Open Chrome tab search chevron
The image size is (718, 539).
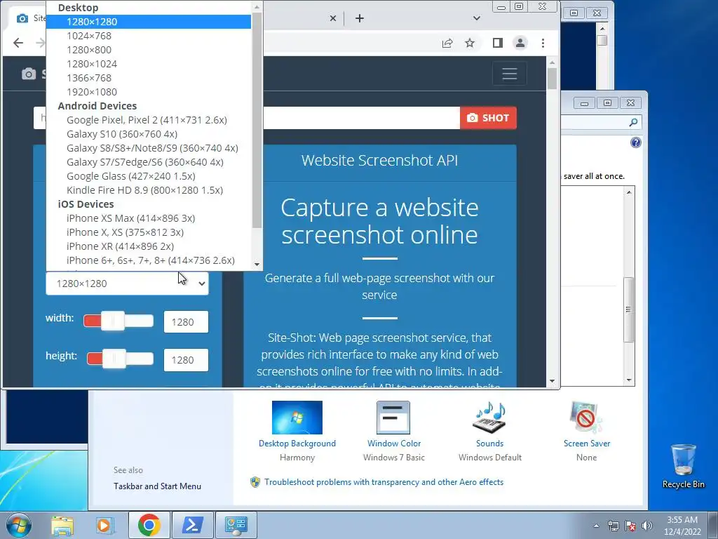pyautogui.click(x=477, y=18)
